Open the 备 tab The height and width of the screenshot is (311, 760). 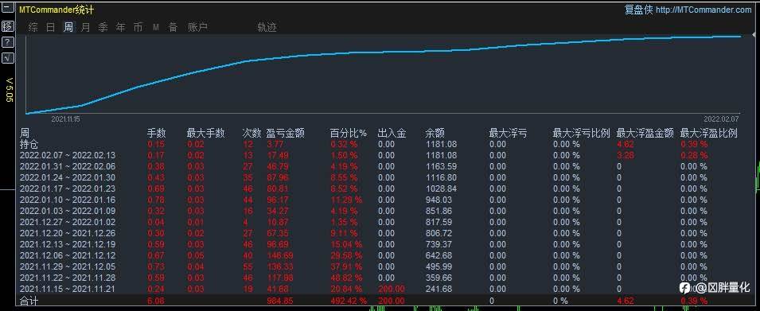click(x=173, y=28)
